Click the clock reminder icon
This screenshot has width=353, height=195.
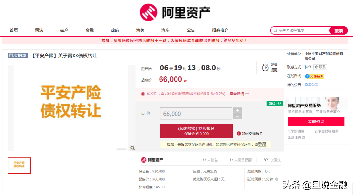pos(265,68)
